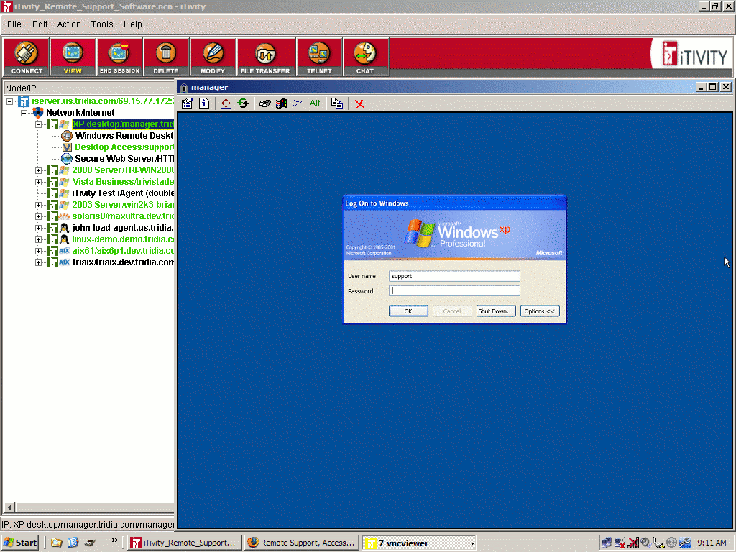Image resolution: width=736 pixels, height=552 pixels.
Task: Collapse the Network/Internet tree node
Action: pos(24,113)
